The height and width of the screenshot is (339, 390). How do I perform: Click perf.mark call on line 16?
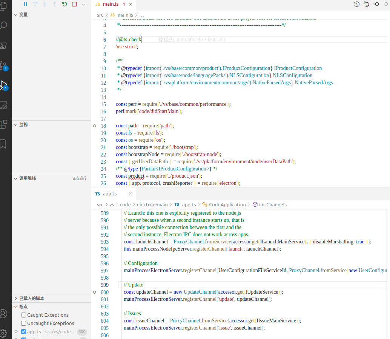tap(149, 111)
